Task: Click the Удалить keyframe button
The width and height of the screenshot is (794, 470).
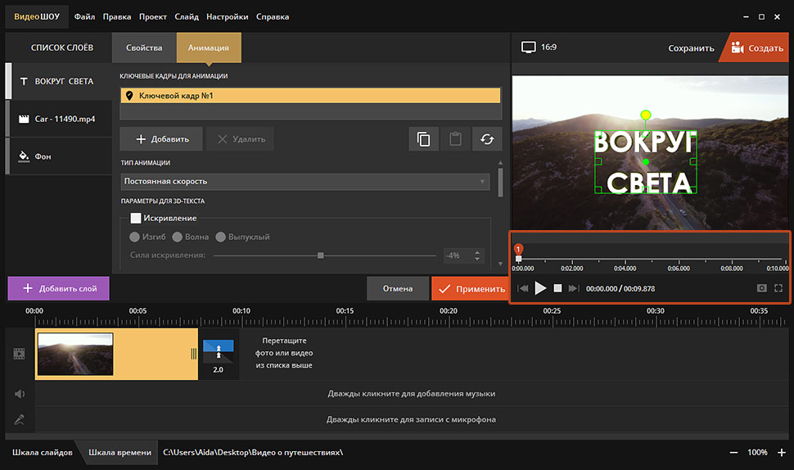Action: (240, 138)
